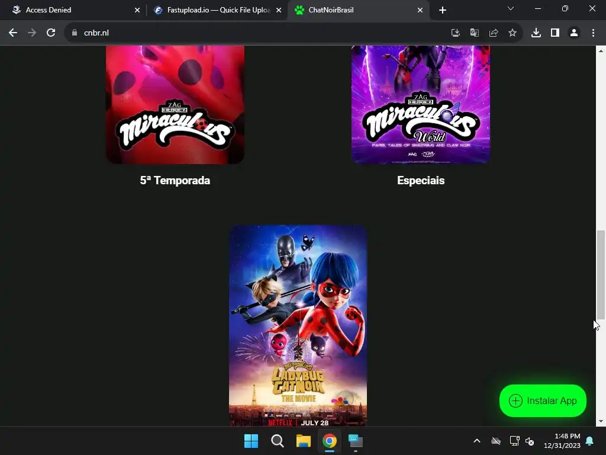Open the Ladybug & Cat Noir movie poster
The height and width of the screenshot is (455, 606).
tap(298, 326)
